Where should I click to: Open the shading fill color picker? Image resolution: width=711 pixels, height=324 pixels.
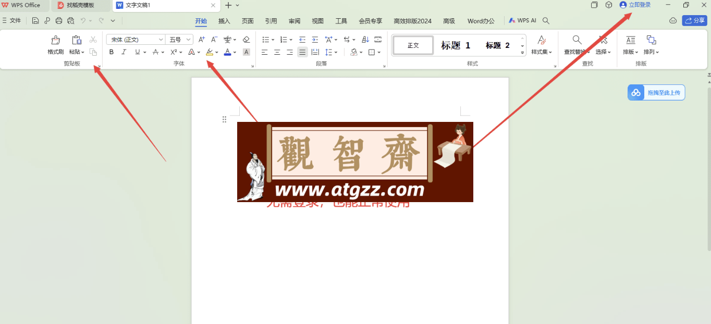[354, 52]
